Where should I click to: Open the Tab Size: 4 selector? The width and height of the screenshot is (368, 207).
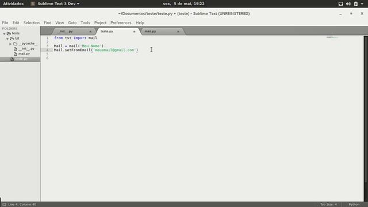point(328,205)
